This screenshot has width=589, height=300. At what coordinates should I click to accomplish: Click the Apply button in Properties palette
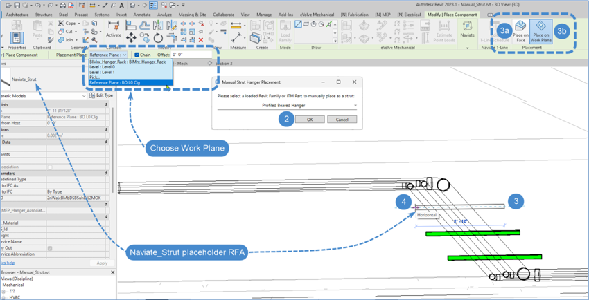point(102,263)
